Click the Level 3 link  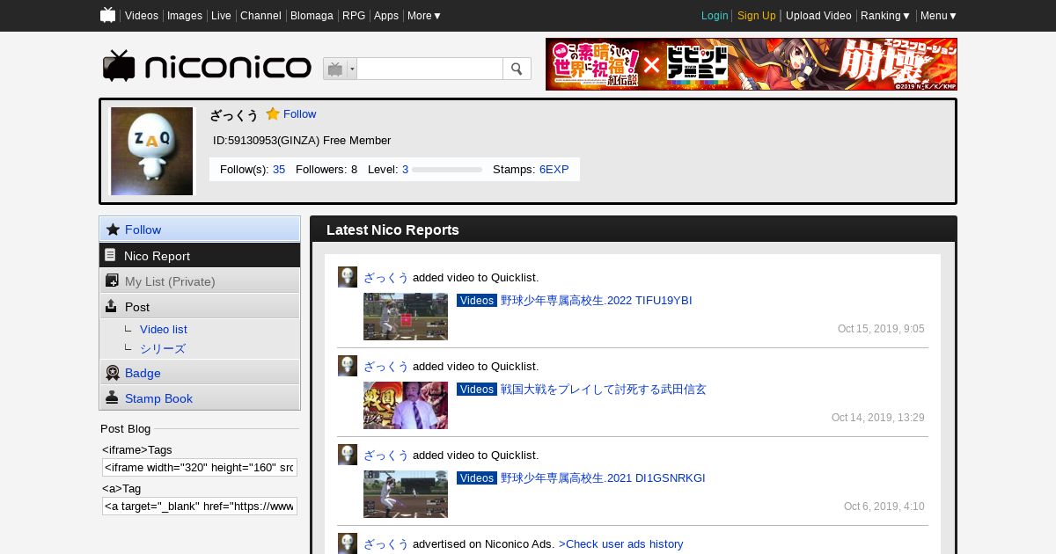pos(405,169)
